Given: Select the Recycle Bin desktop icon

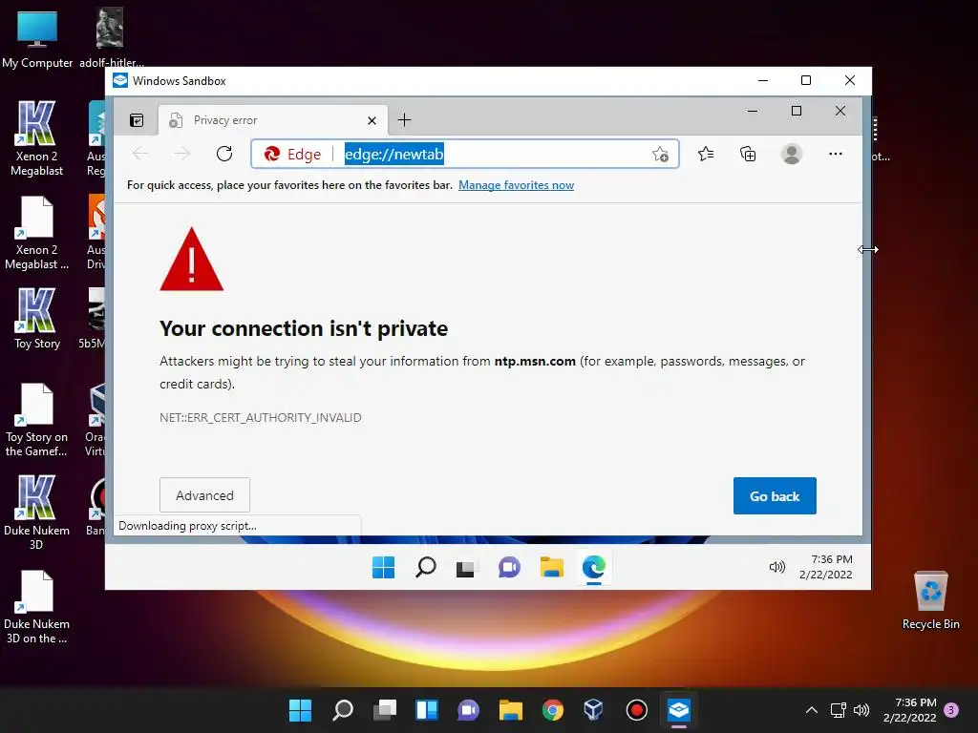Looking at the screenshot, I should click(930, 600).
